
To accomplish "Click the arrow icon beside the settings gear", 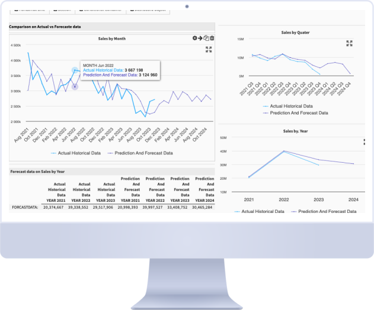I will (201, 38).
